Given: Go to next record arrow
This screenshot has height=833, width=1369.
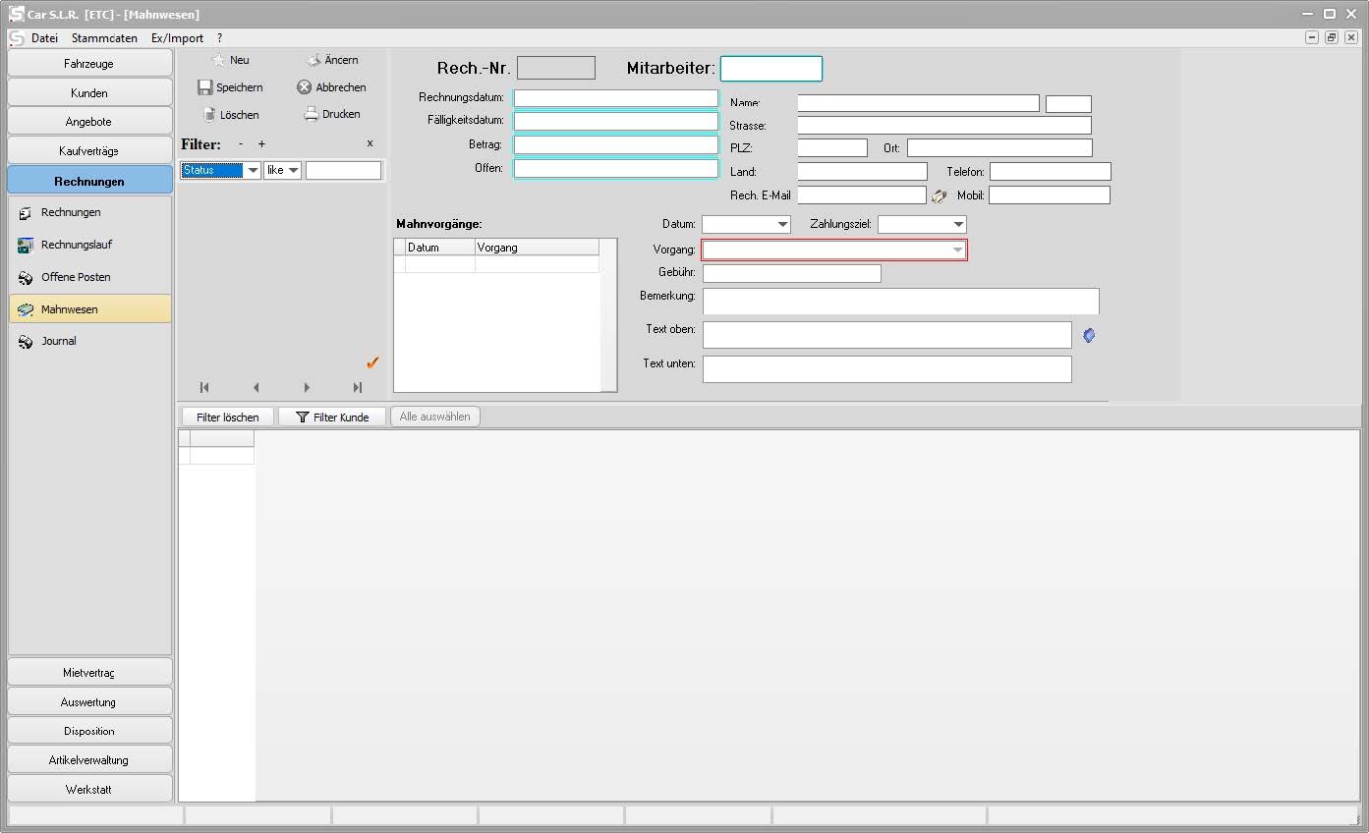Looking at the screenshot, I should point(307,388).
